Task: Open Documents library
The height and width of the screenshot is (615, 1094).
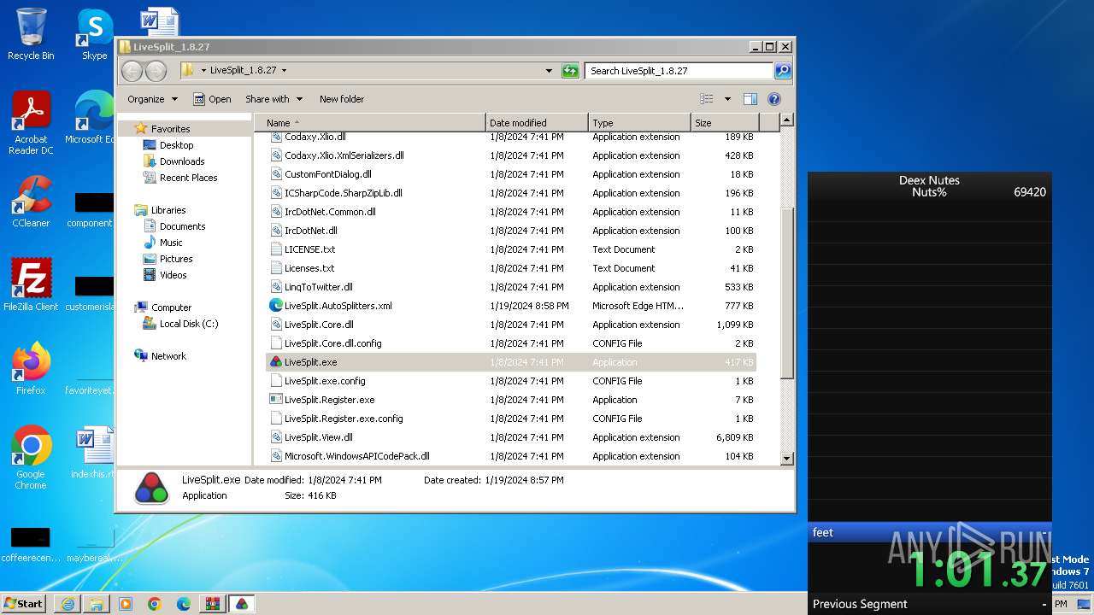Action: [x=182, y=226]
